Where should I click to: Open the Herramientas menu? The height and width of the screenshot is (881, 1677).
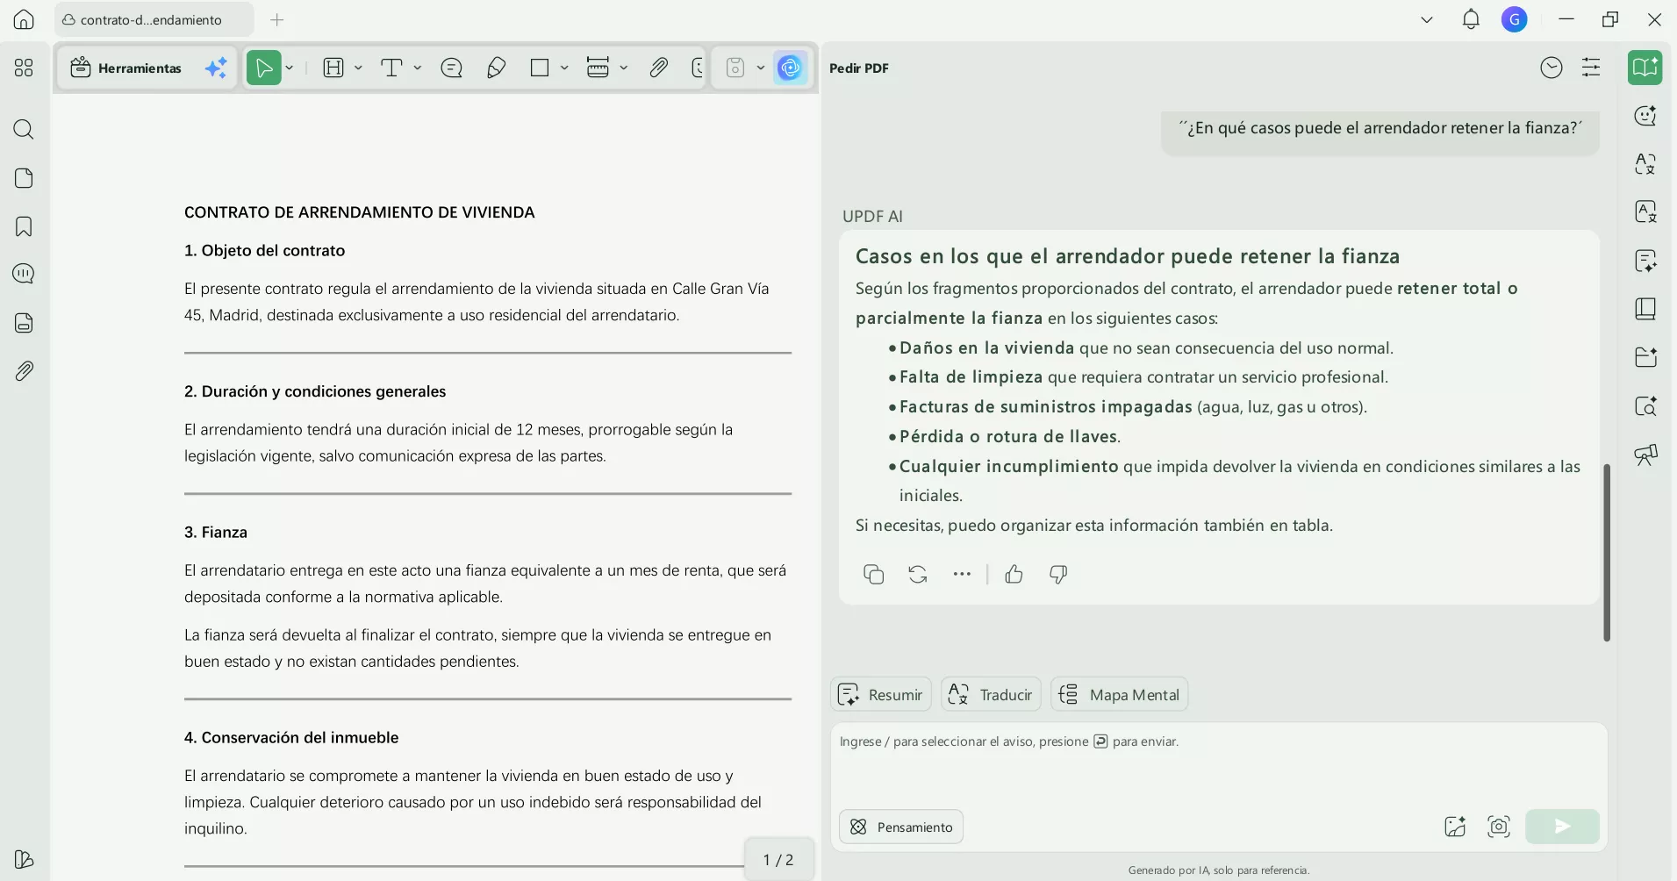pyautogui.click(x=125, y=68)
